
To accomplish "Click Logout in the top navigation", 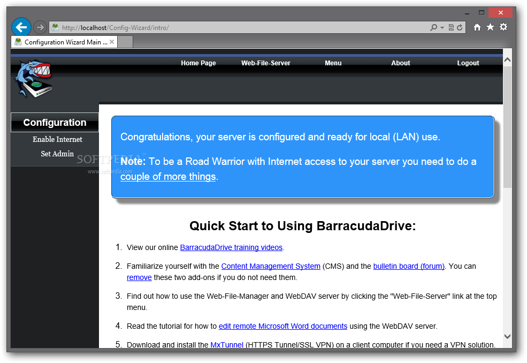I will click(468, 63).
